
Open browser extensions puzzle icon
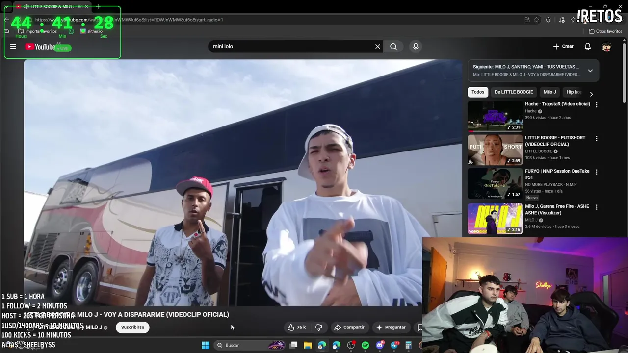tap(549, 20)
